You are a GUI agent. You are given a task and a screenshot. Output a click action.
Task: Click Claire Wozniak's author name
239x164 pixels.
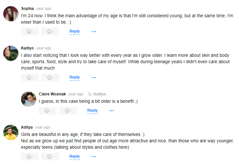(x=52, y=94)
